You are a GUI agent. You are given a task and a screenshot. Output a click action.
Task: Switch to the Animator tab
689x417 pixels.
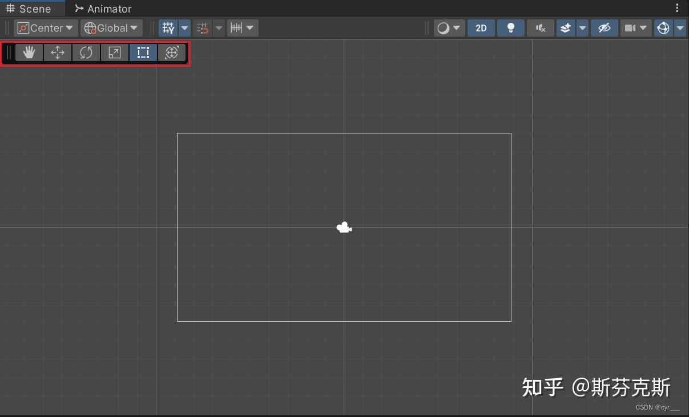103,9
